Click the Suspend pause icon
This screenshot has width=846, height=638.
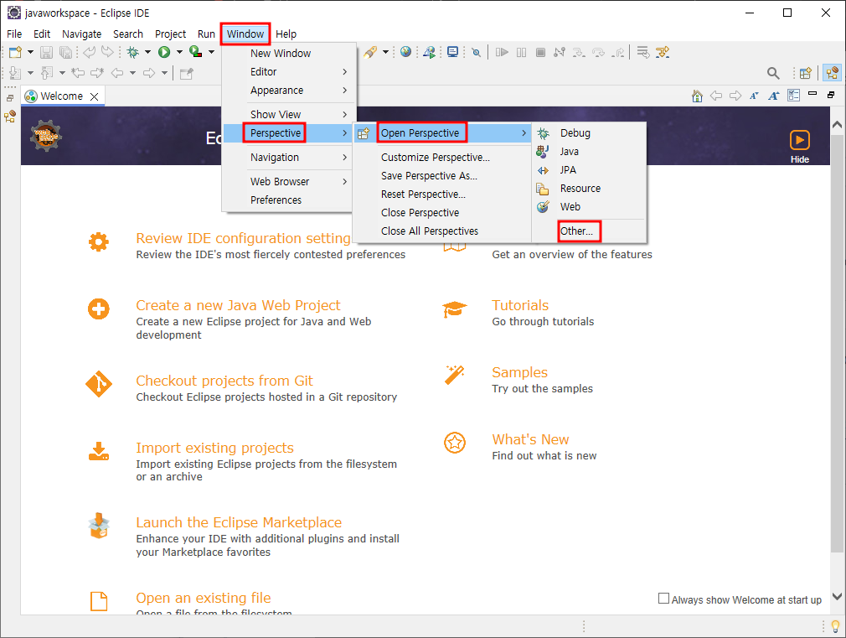pyautogui.click(x=521, y=53)
